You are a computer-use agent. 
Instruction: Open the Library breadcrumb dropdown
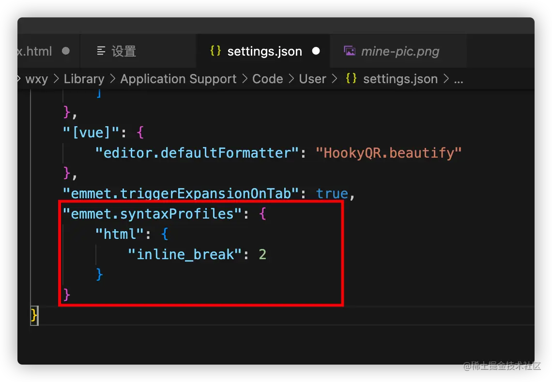click(x=84, y=79)
